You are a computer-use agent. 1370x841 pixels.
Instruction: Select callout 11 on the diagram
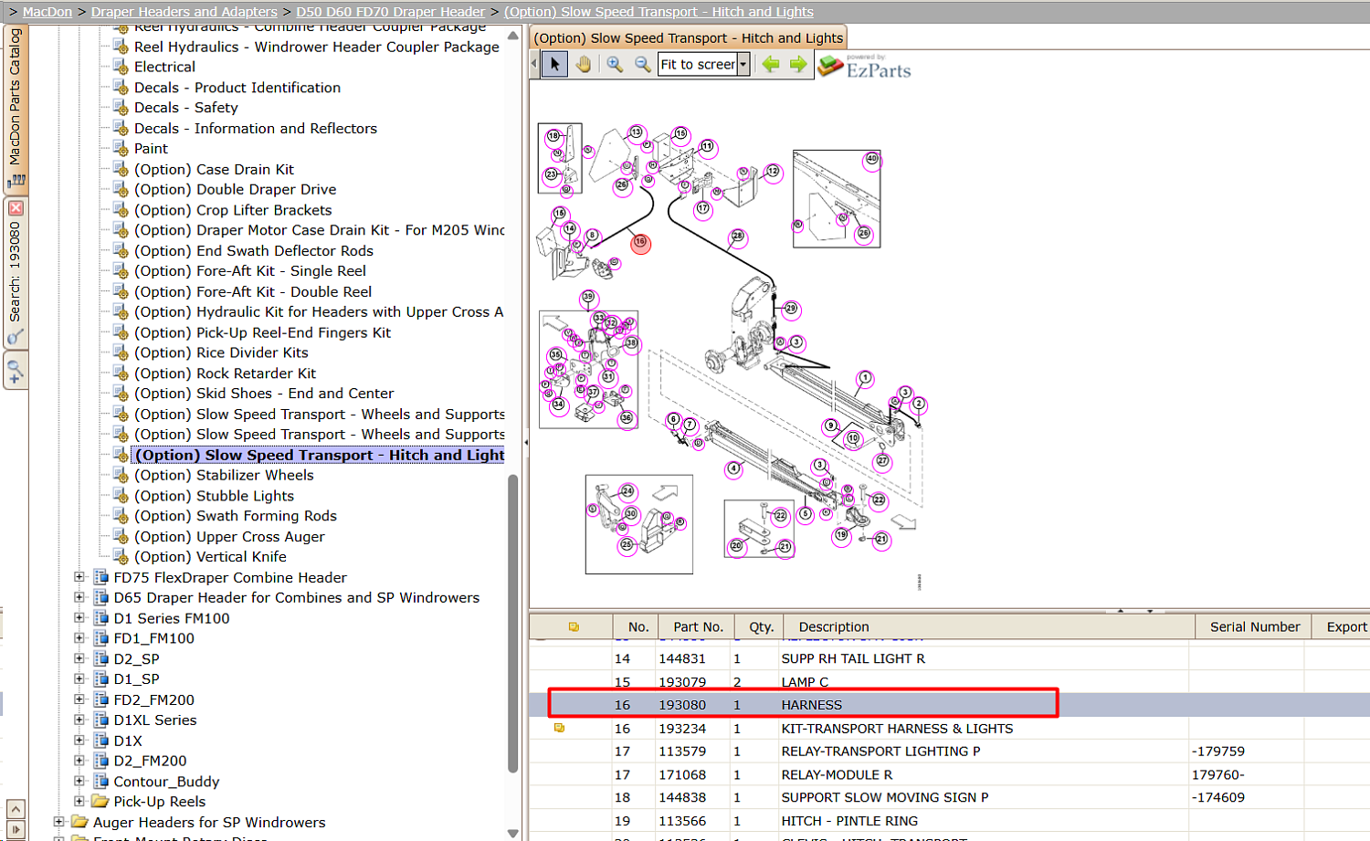(x=707, y=146)
